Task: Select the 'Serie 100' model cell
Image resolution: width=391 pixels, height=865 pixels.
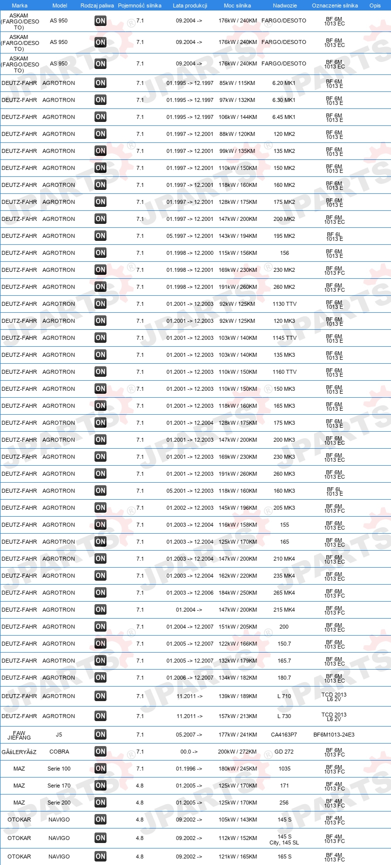Action: [59, 769]
